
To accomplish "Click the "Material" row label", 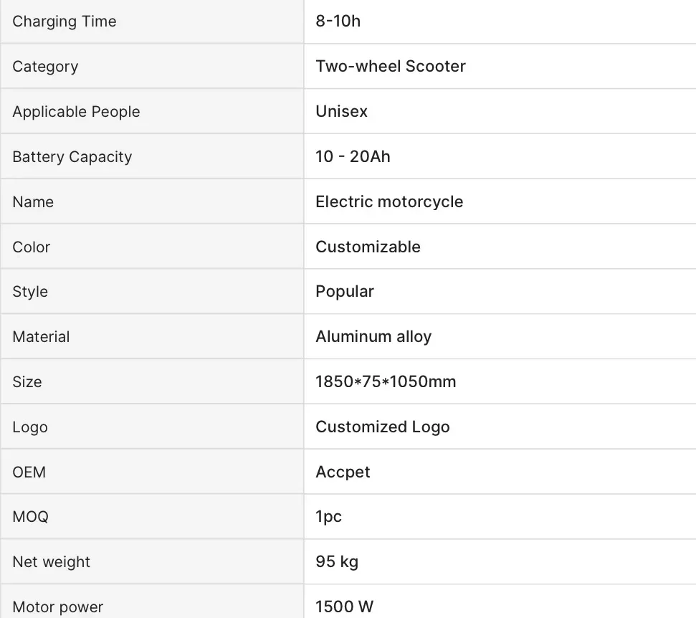I will (41, 337).
